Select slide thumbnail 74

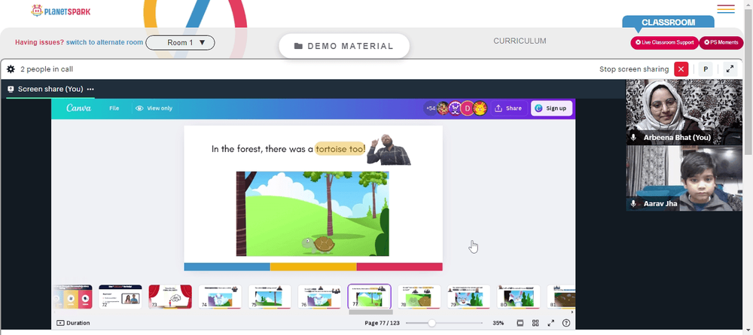coord(220,297)
